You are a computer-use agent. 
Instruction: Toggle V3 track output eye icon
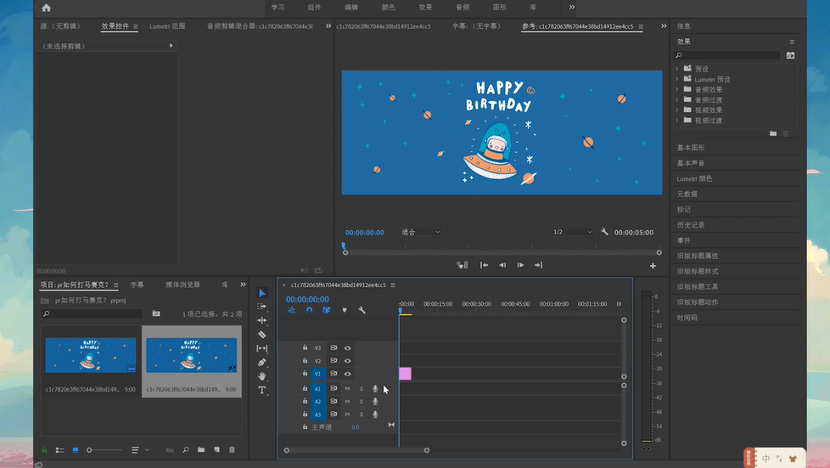point(348,348)
